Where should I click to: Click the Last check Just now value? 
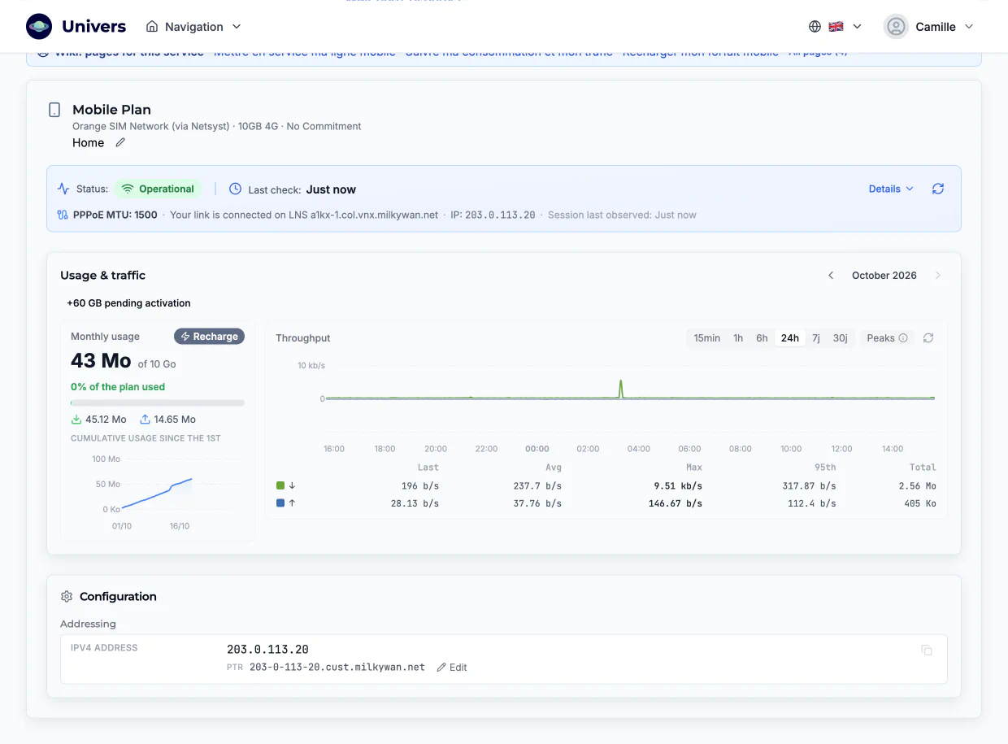(331, 189)
